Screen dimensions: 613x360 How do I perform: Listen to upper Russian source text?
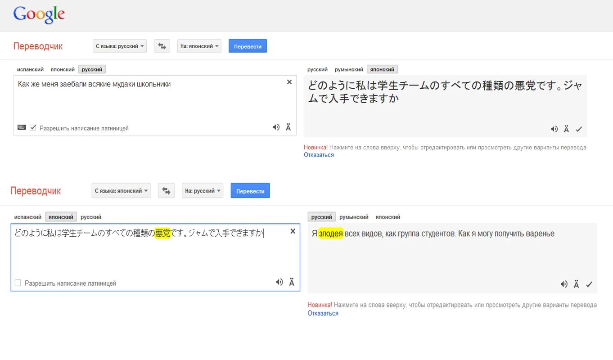point(276,127)
